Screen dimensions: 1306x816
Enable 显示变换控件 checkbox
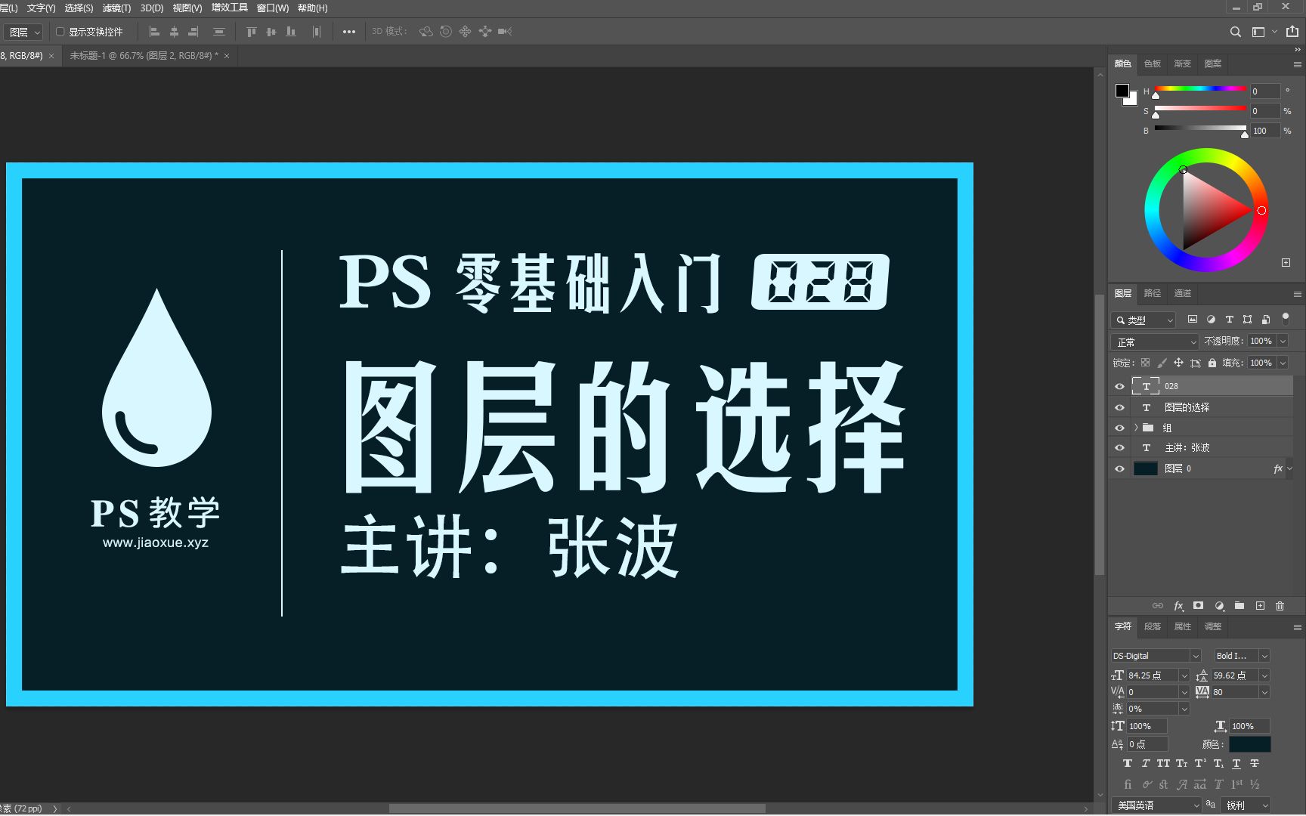(x=60, y=32)
